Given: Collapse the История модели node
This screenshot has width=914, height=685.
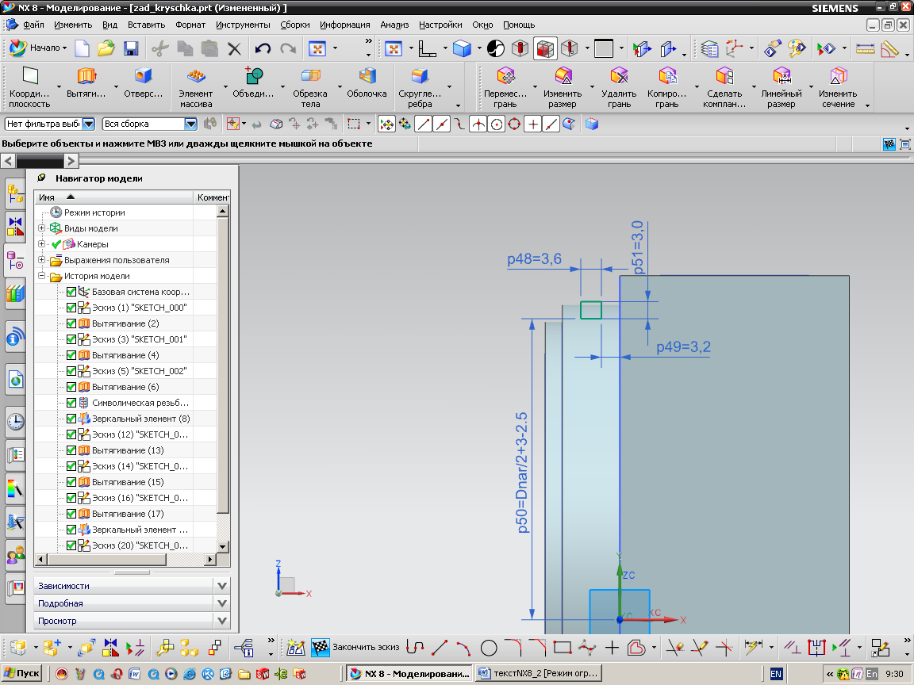Looking at the screenshot, I should tap(41, 276).
